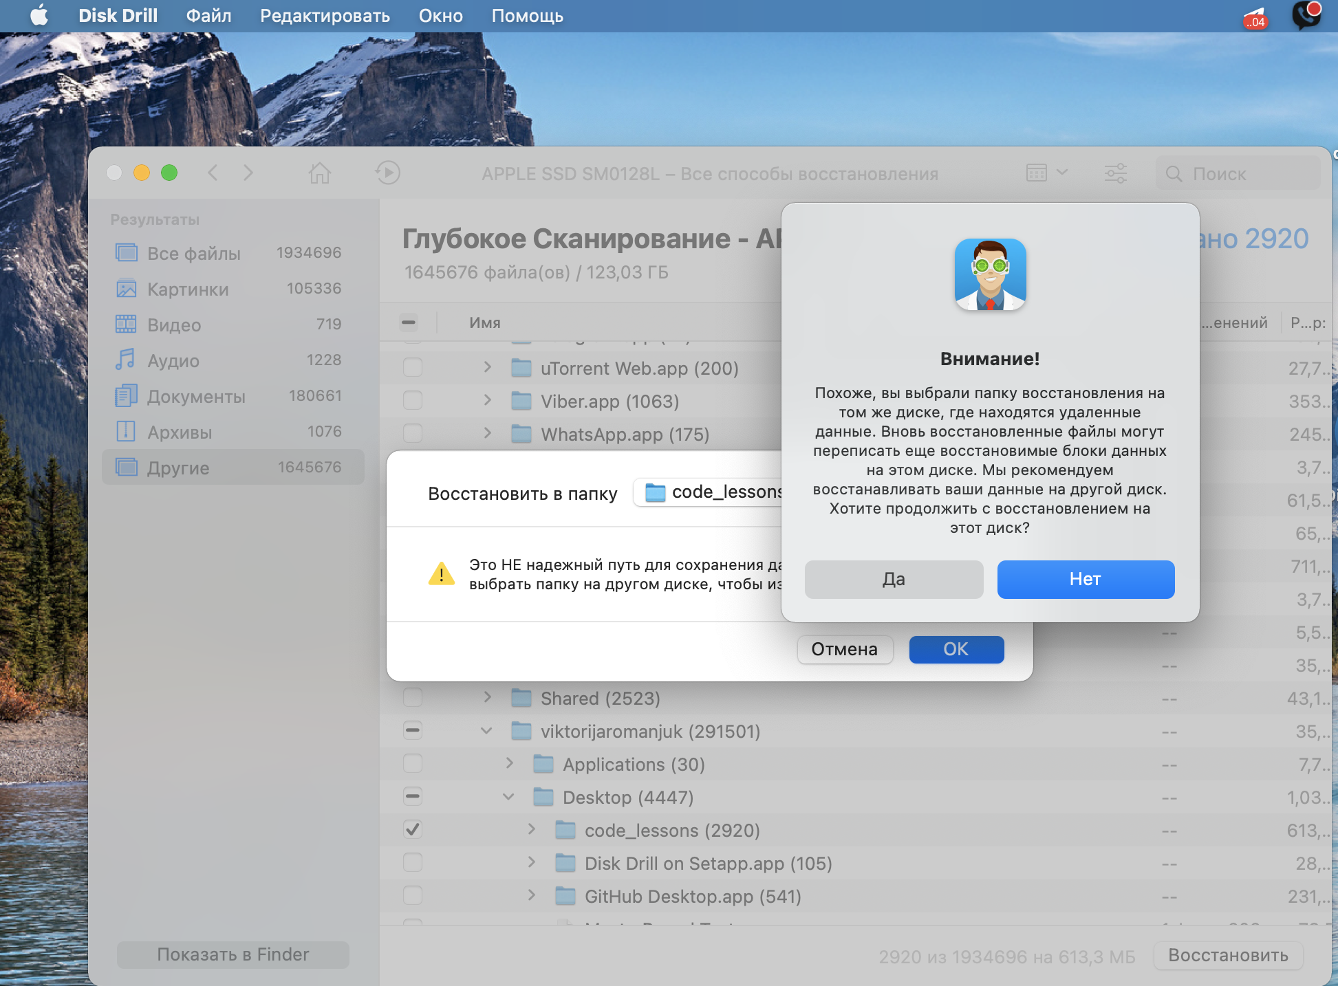Click the Viber.app folder icon
Viewport: 1338px width, 986px height.
coord(521,401)
